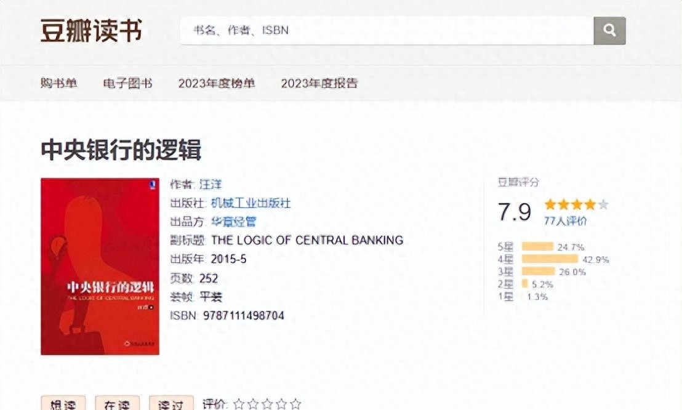Click the ISBN value 9787111498704
This screenshot has height=410, width=682.
pyautogui.click(x=244, y=315)
